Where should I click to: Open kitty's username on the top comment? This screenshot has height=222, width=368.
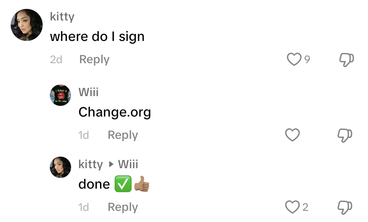(62, 17)
